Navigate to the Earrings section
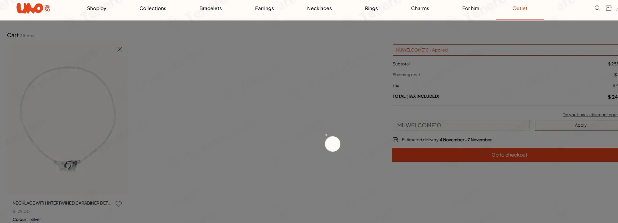 pyautogui.click(x=264, y=8)
